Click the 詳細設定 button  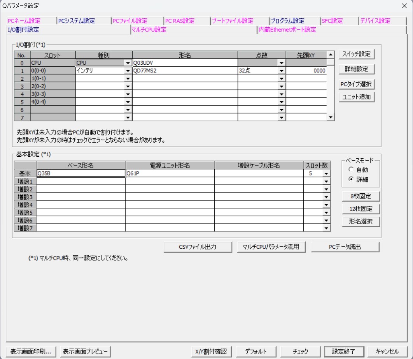(356, 69)
